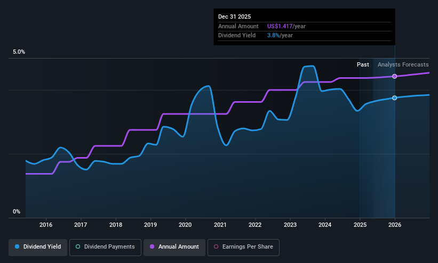Click the 2016 x-axis label
Image resolution: width=438 pixels, height=263 pixels.
point(46,225)
